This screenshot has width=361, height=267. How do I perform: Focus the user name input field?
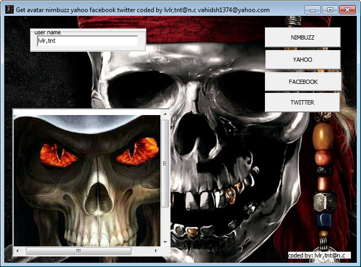[88, 41]
